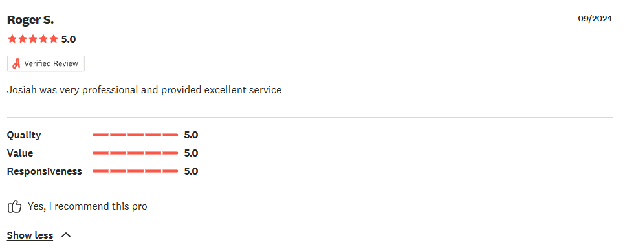Image resolution: width=625 pixels, height=251 pixels.
Task: Click the 09/2024 review date
Action: click(595, 18)
